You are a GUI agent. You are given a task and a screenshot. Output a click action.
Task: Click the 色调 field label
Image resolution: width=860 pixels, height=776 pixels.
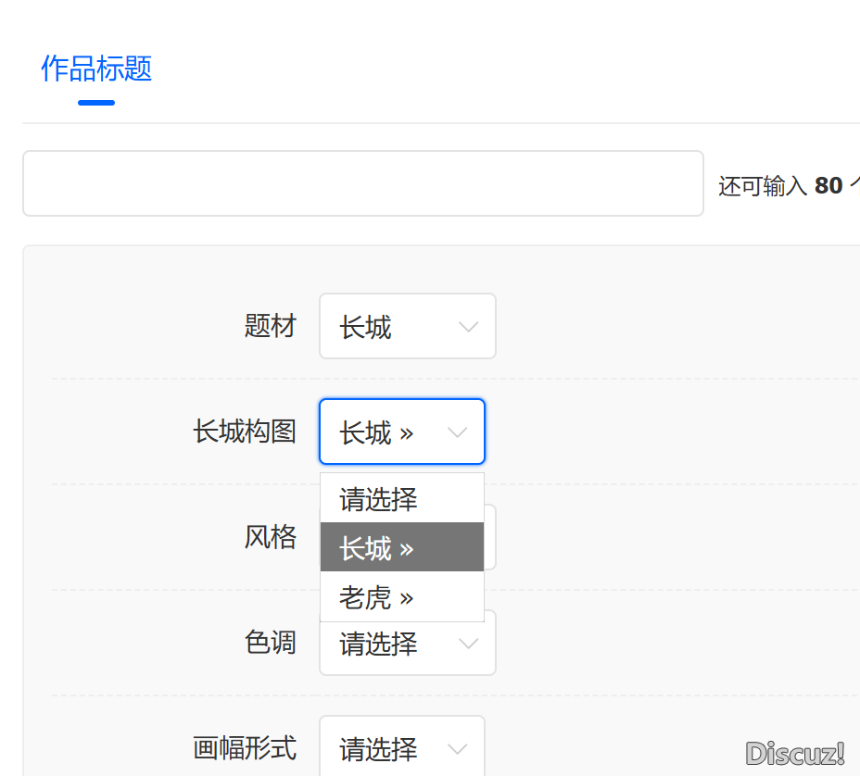tap(270, 643)
